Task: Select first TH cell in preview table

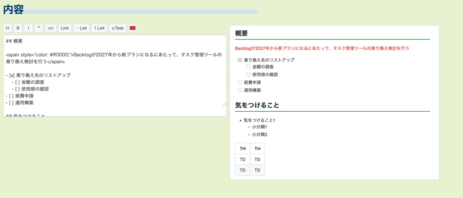Action: (x=243, y=149)
